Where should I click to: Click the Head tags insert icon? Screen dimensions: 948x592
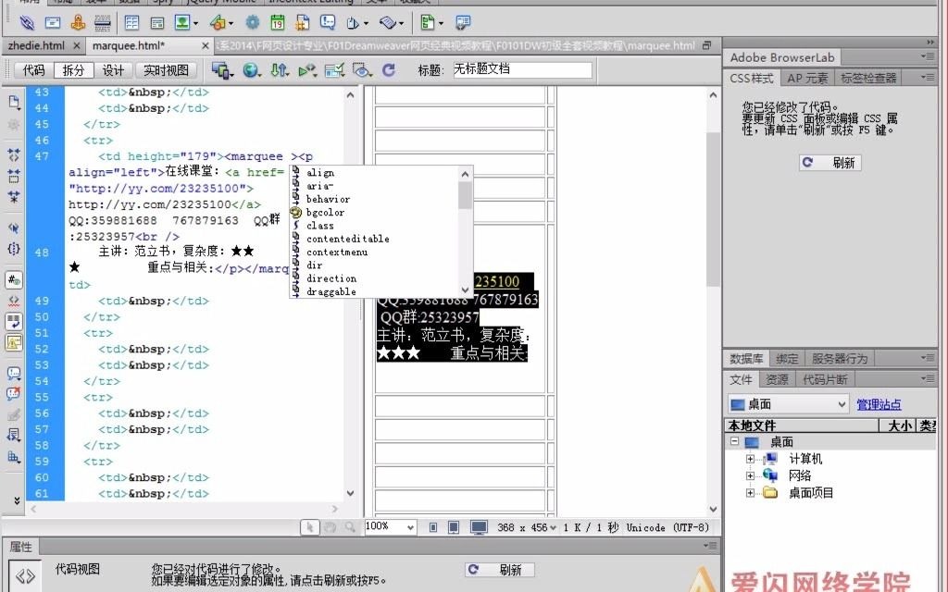coord(353,23)
